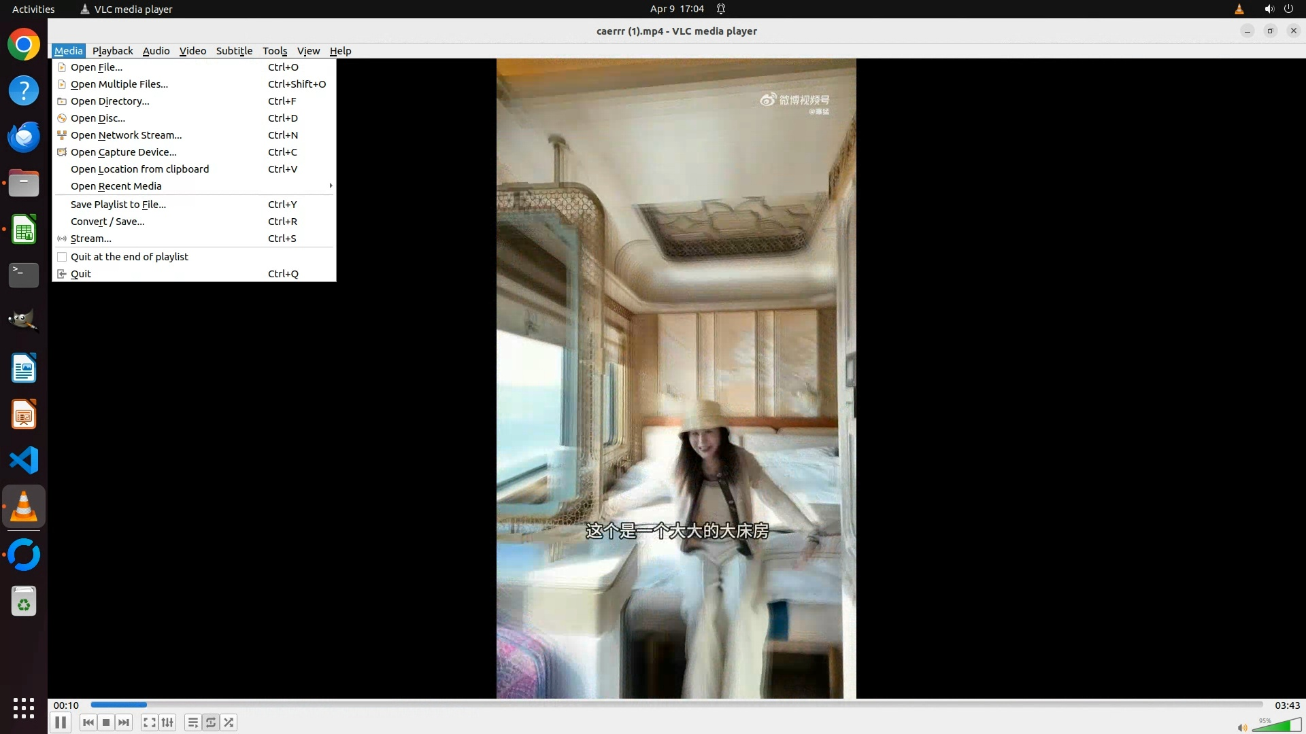Click Open Capture Device item
Image resolution: width=1306 pixels, height=734 pixels.
click(123, 152)
